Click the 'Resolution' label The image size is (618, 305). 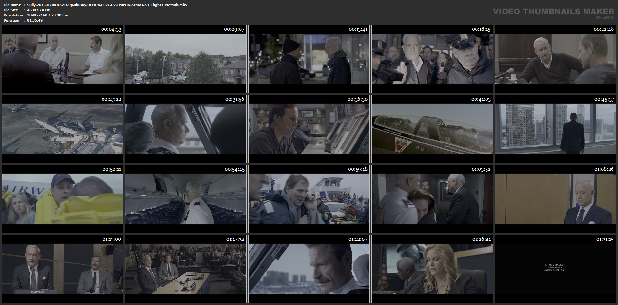(13, 15)
